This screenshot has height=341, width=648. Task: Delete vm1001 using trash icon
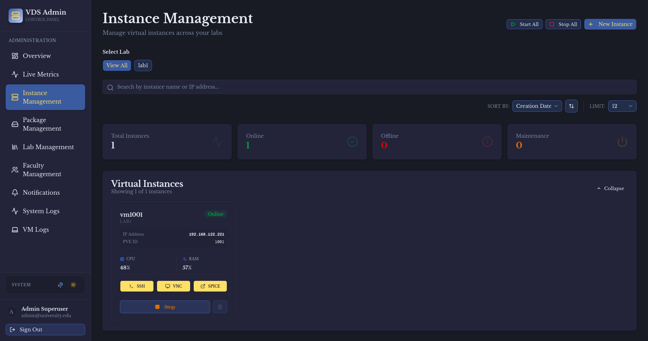220,307
